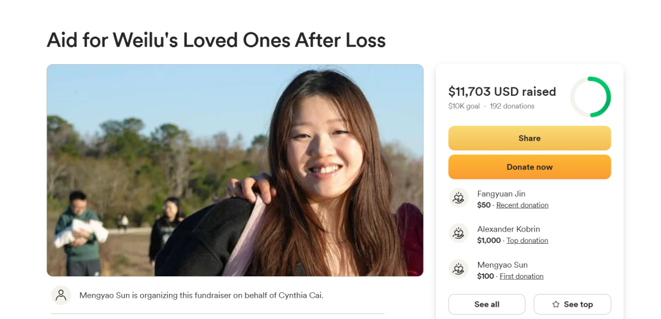Screen dimensions: 661x319
Task: Click the main fundraiser photo
Action: pyautogui.click(x=235, y=170)
